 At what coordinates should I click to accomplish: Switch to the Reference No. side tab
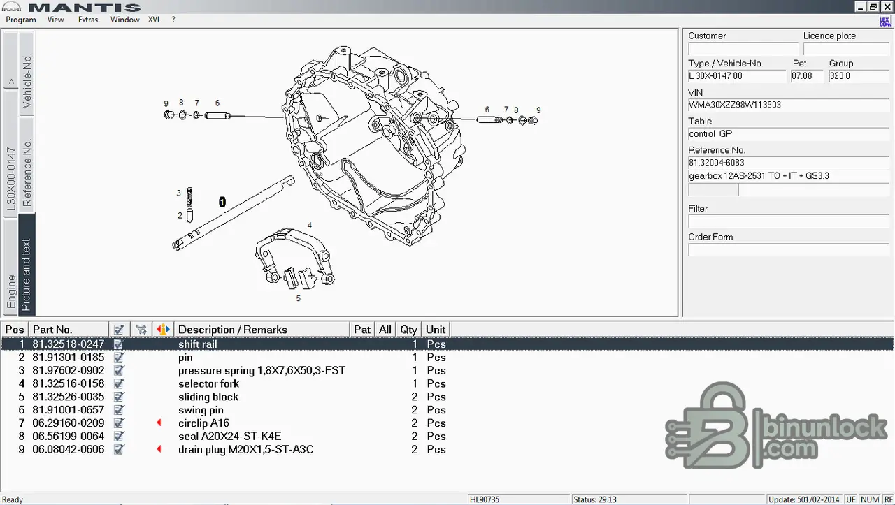coord(27,165)
